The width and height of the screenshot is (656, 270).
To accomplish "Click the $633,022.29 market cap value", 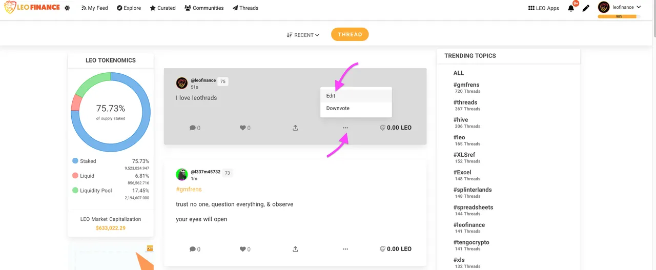I will click(111, 228).
